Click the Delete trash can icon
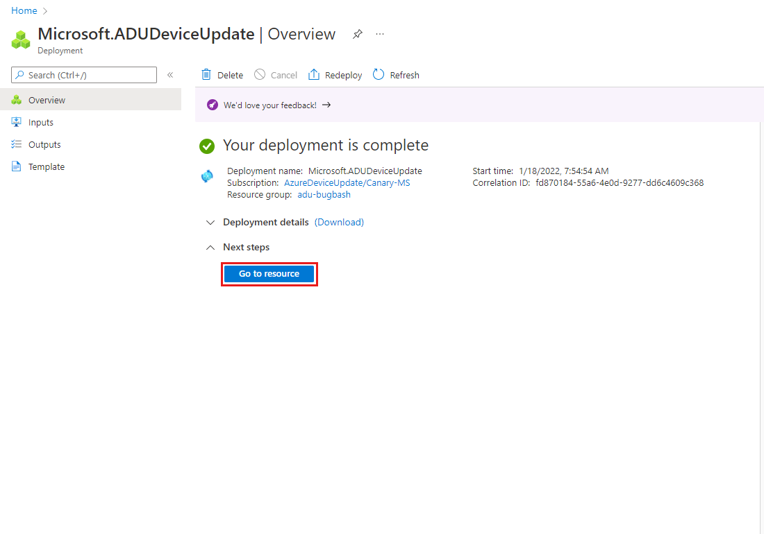Screen dimensions: 764x534 click(x=206, y=74)
